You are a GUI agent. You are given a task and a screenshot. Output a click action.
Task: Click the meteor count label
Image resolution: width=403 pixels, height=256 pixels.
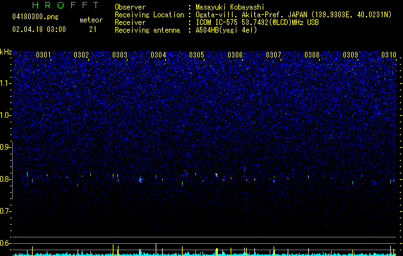[91, 20]
